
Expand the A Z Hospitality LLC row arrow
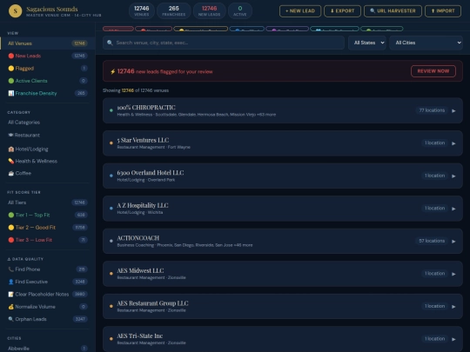(453, 209)
